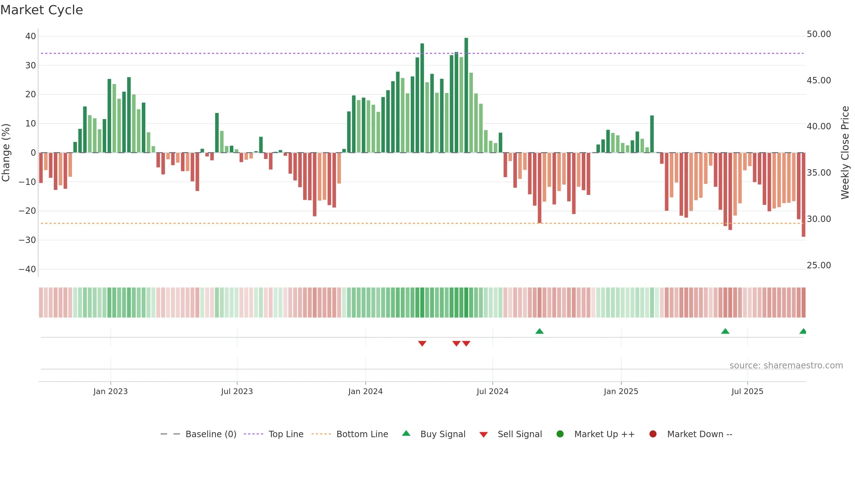Screen dimensions: 855x481
Task: Click the grey dashed Baseline legend swatch
Action: [170, 434]
